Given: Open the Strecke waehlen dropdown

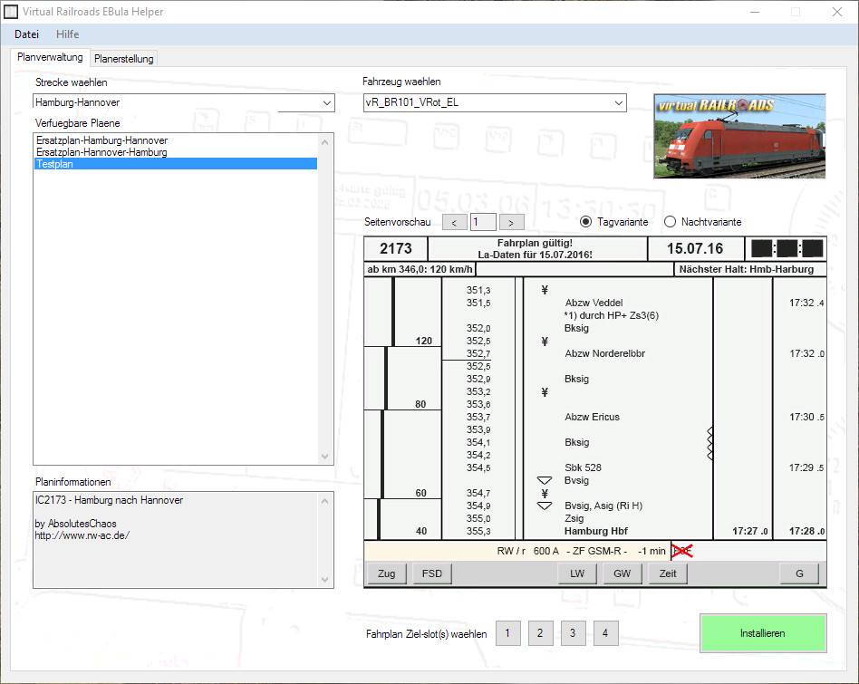Looking at the screenshot, I should tap(326, 103).
